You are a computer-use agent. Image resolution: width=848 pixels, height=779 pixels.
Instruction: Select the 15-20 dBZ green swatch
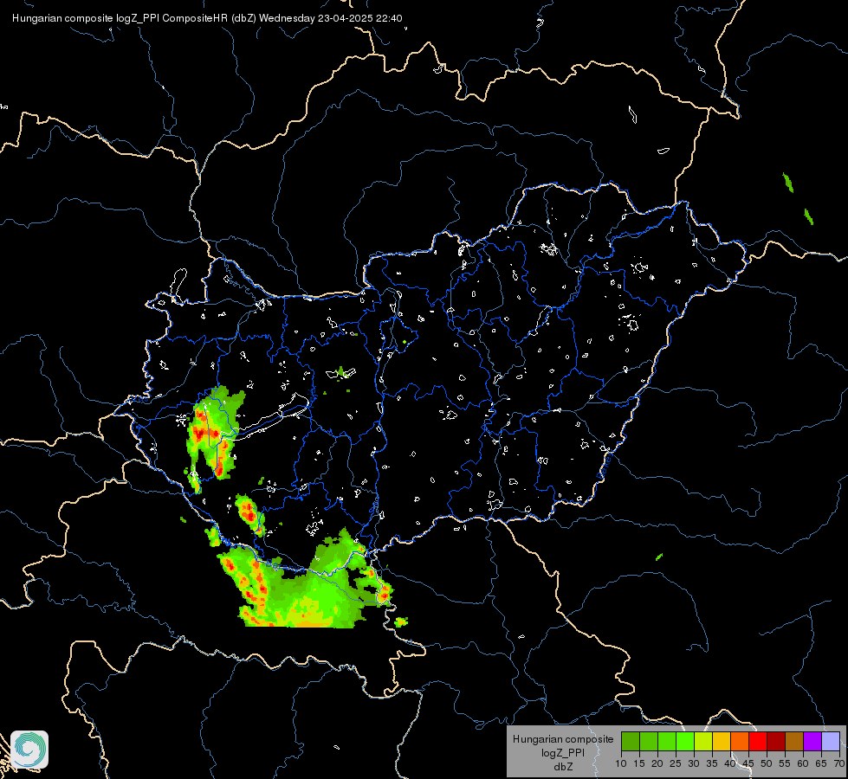click(x=649, y=741)
